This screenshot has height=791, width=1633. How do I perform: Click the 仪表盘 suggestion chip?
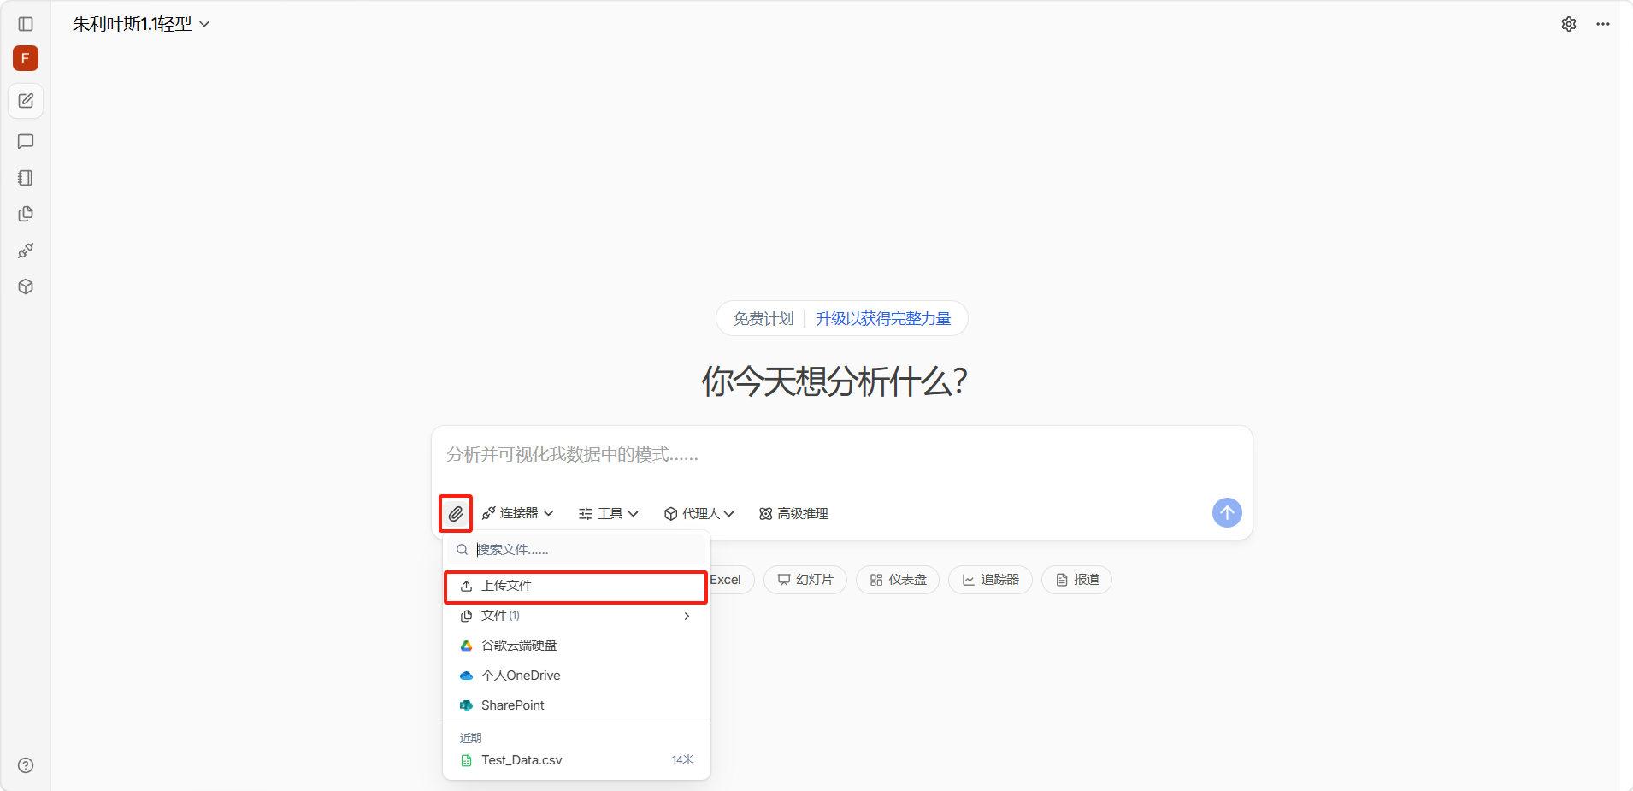898,580
